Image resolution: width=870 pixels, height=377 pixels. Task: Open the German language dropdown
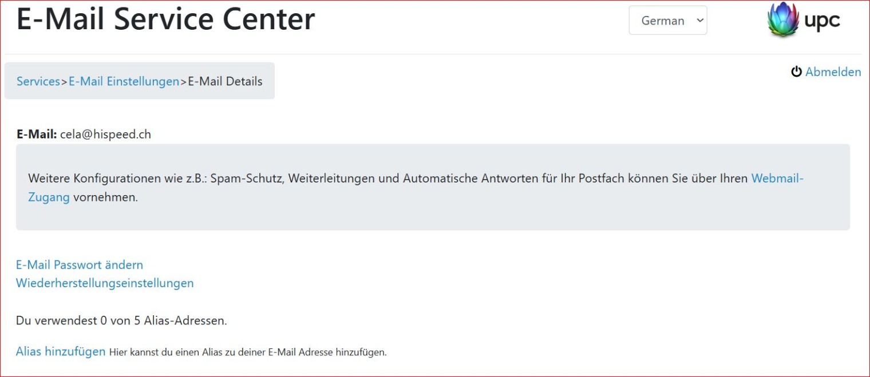(667, 21)
